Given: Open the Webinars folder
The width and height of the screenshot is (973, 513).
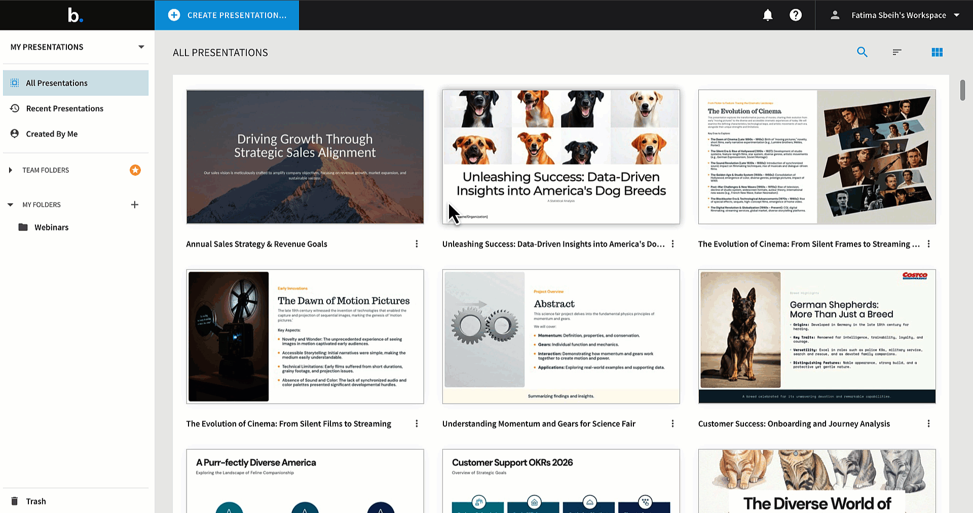Looking at the screenshot, I should (51, 227).
